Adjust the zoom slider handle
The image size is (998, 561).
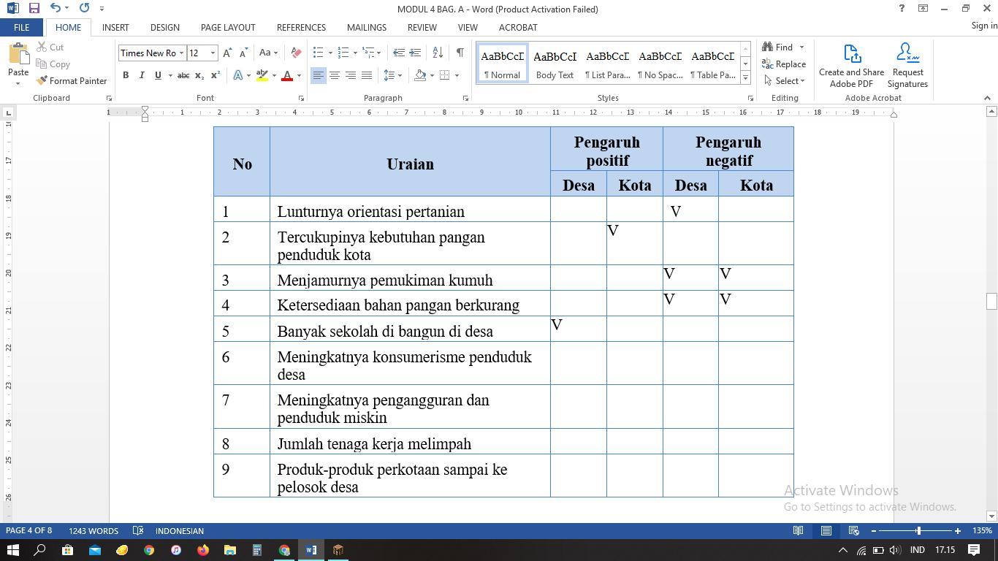[x=918, y=531]
